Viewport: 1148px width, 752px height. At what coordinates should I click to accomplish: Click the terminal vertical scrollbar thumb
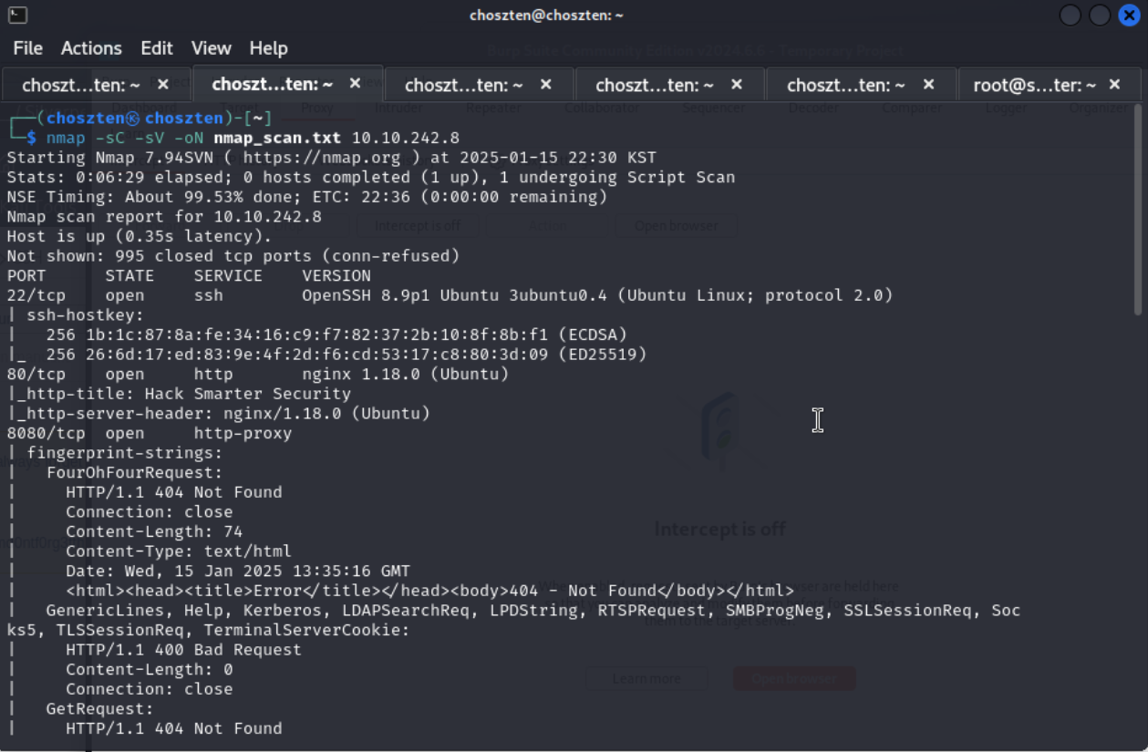1138,210
